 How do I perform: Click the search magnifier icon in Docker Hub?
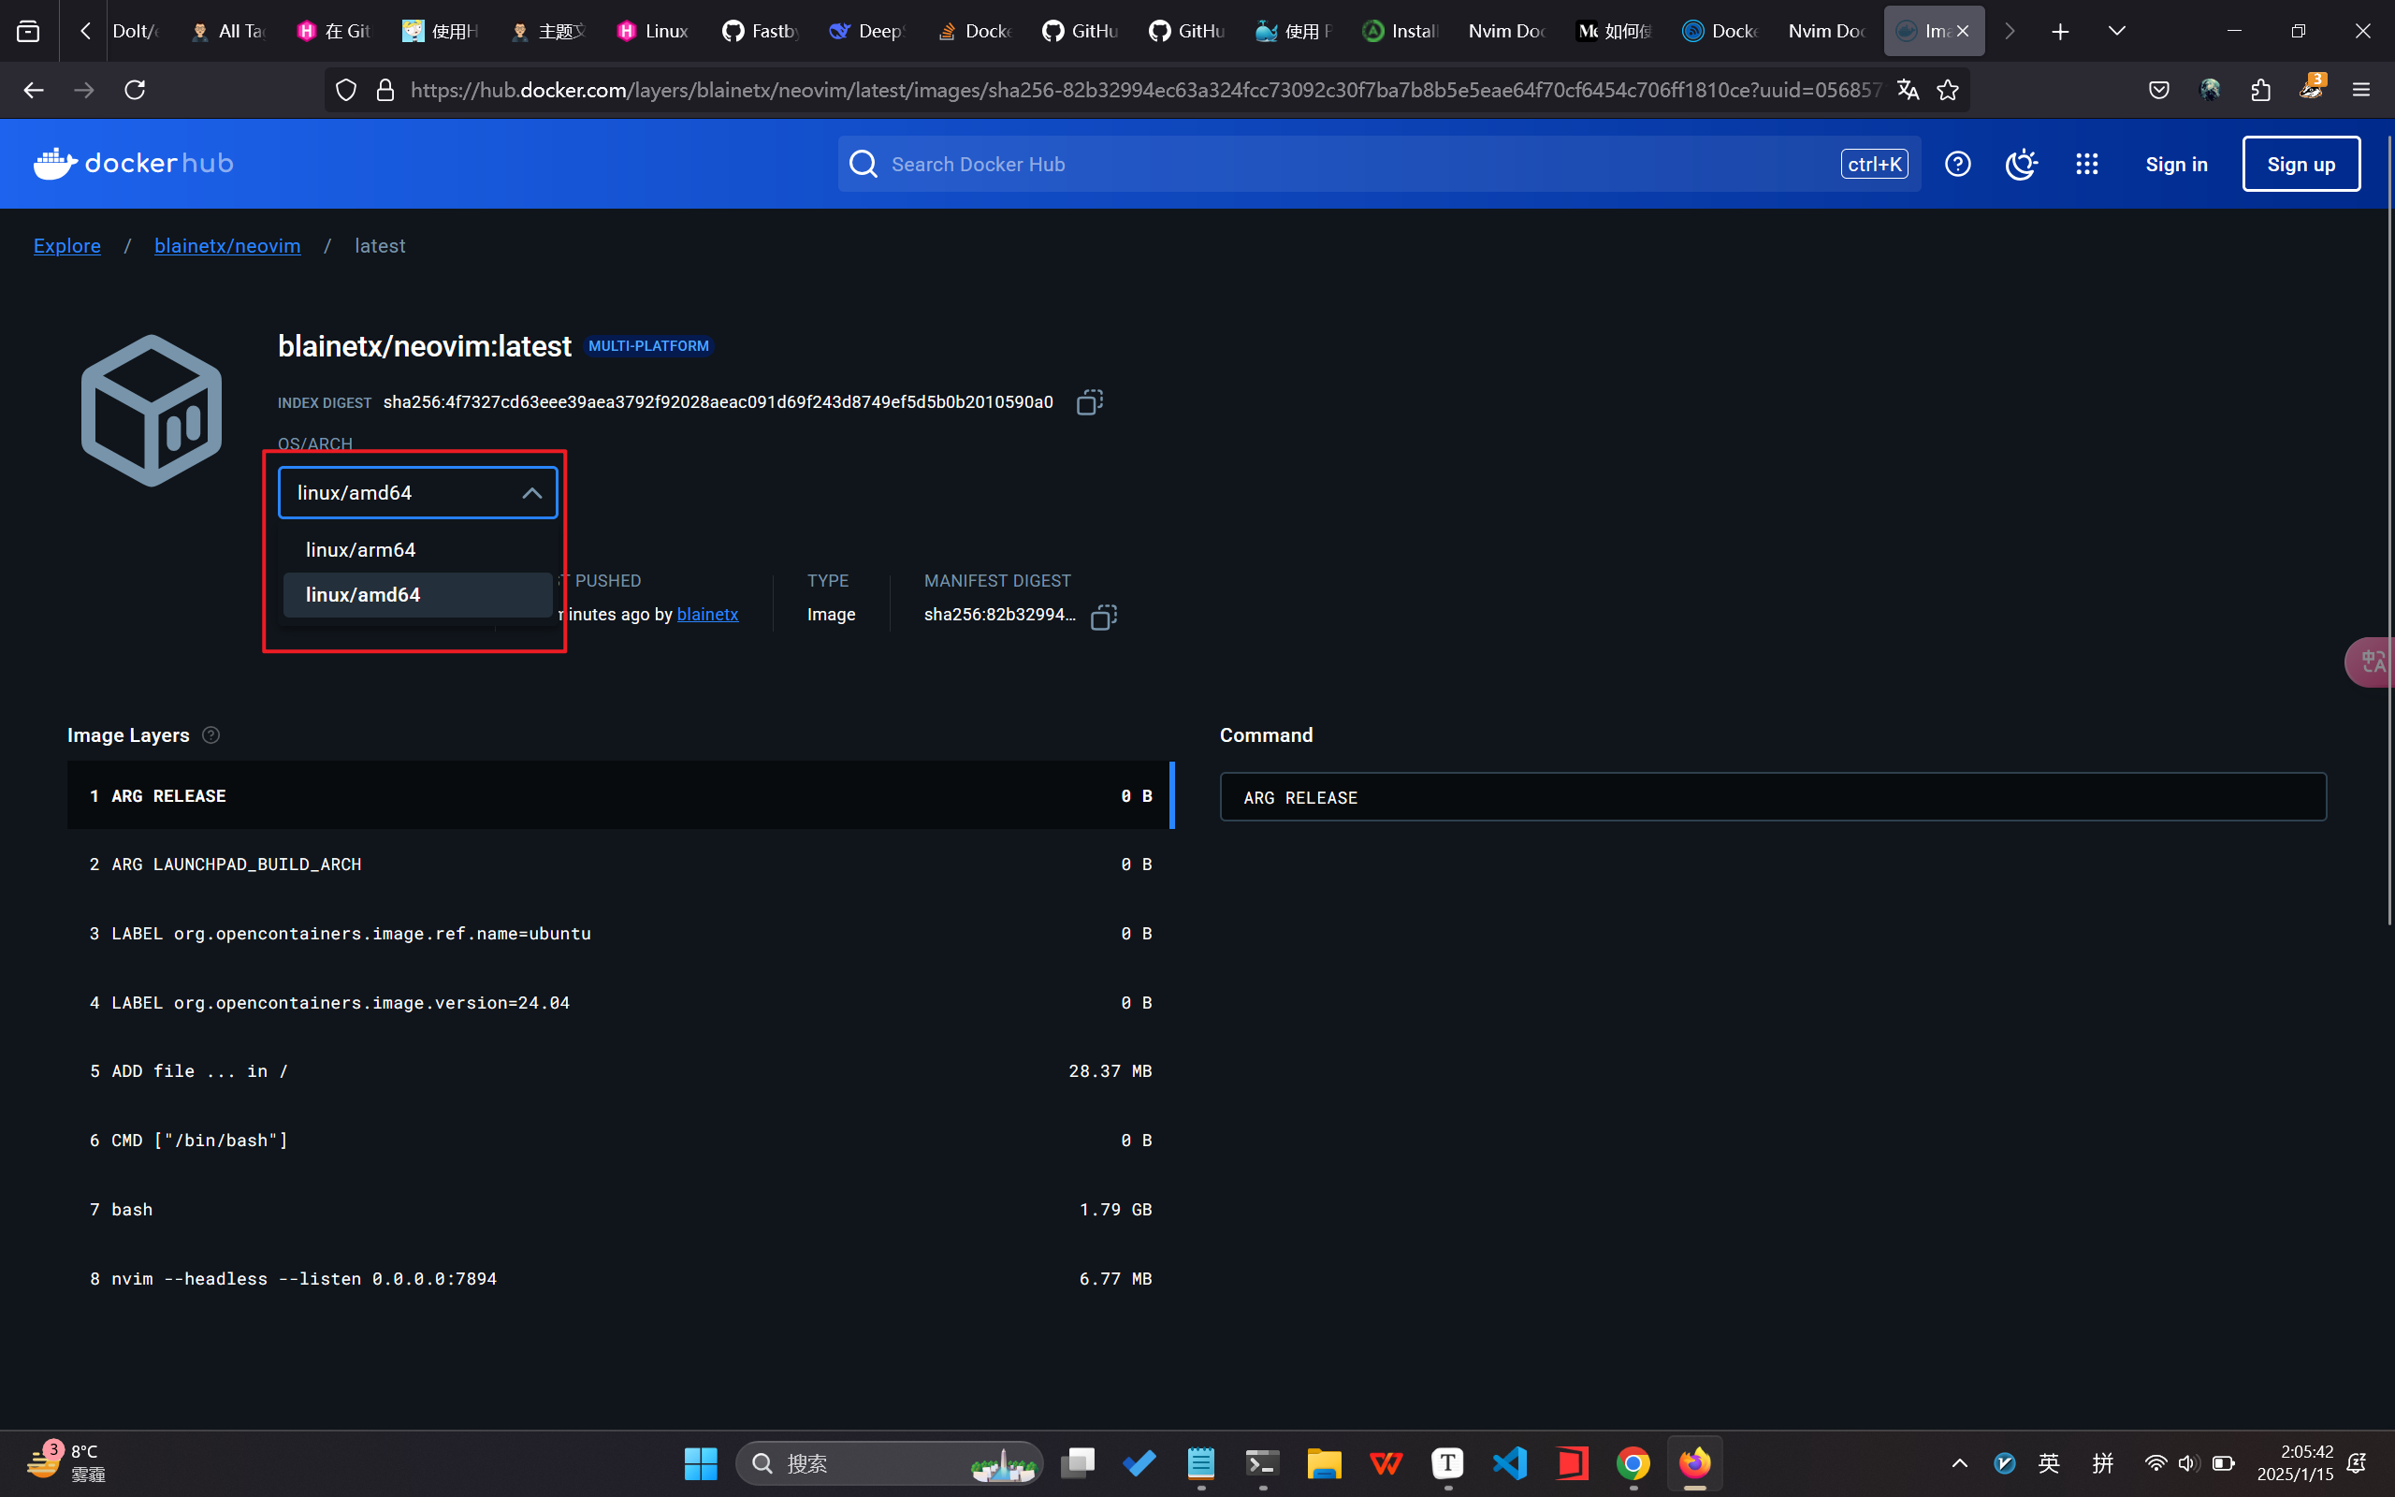(x=863, y=165)
